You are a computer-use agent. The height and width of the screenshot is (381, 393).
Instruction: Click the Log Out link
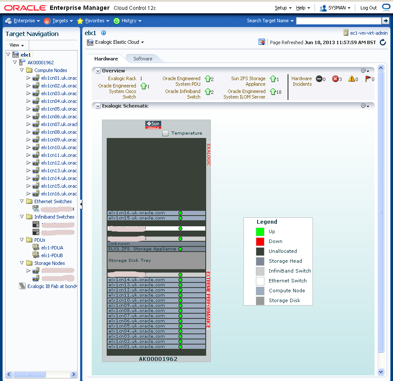coord(368,7)
